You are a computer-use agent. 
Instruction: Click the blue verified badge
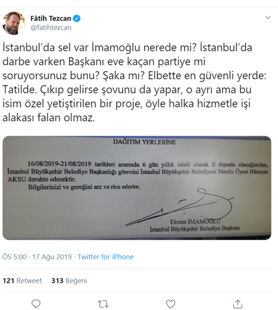(76, 19)
